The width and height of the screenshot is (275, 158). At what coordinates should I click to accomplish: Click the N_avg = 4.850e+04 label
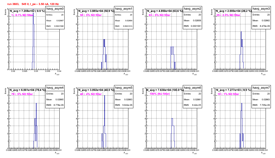pyautogui.click(x=165, y=11)
